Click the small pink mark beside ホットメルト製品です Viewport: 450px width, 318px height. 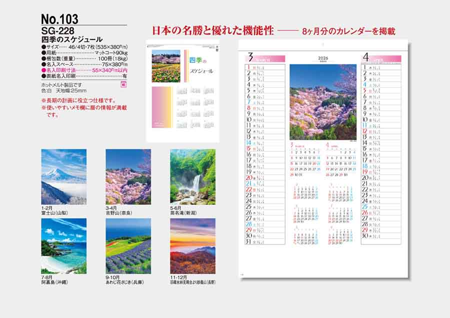(123, 85)
